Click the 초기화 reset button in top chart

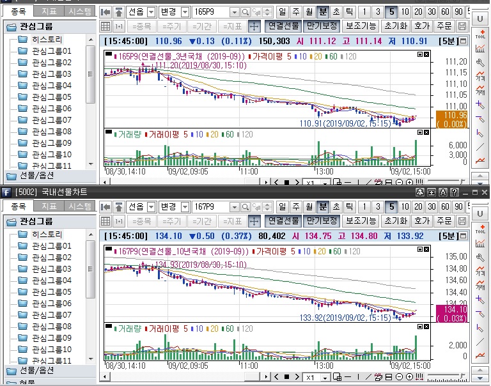pos(395,26)
